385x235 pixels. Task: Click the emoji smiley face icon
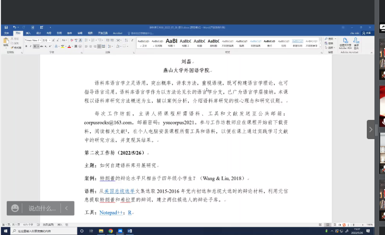tap(15, 208)
